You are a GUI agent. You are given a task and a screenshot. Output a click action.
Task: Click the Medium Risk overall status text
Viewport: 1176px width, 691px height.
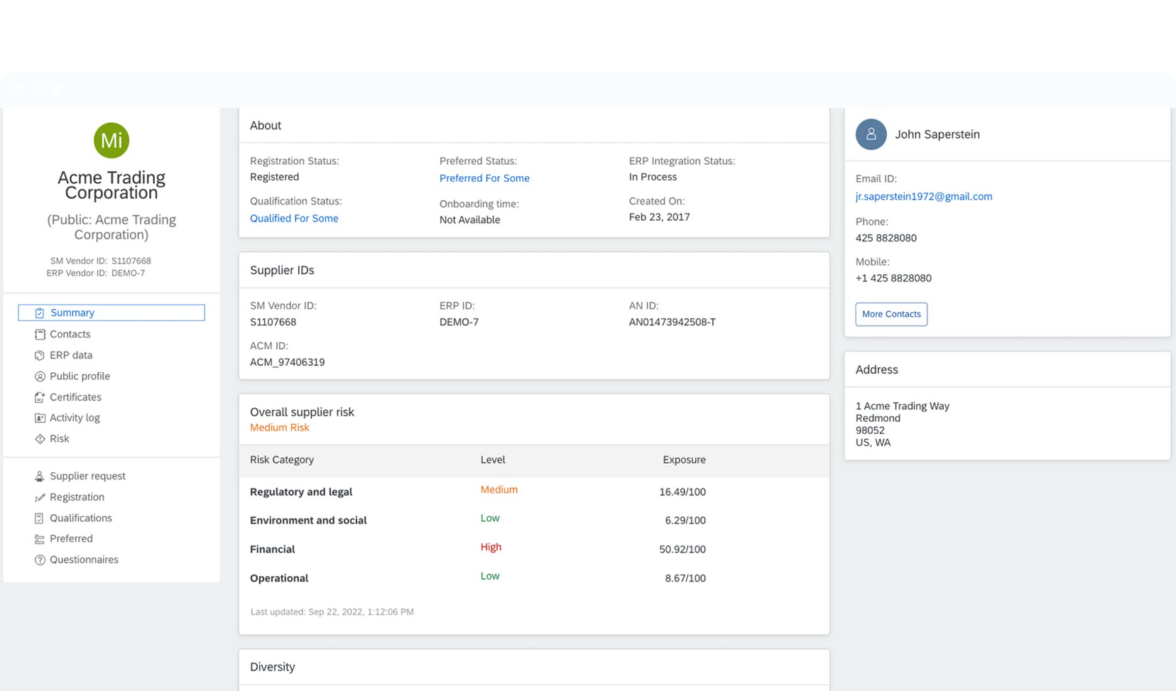click(280, 428)
